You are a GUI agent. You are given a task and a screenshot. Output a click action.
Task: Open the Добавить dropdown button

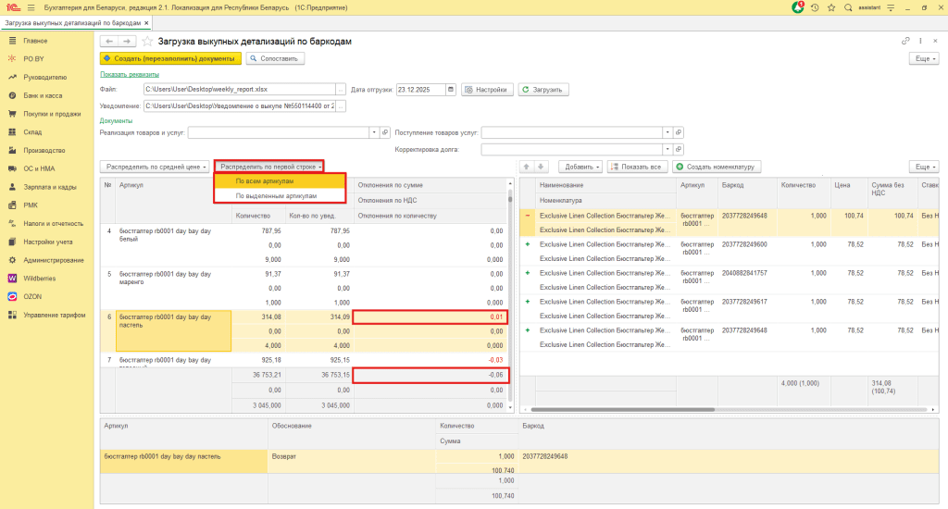[x=581, y=167]
